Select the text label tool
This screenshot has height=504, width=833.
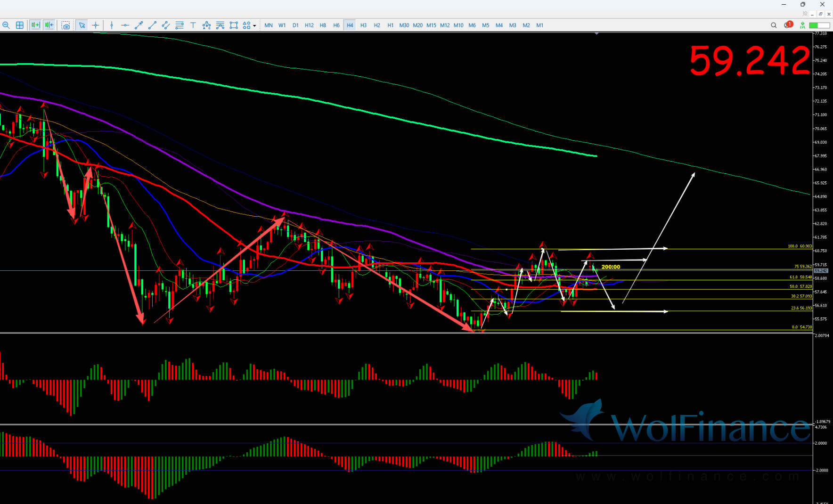[193, 25]
